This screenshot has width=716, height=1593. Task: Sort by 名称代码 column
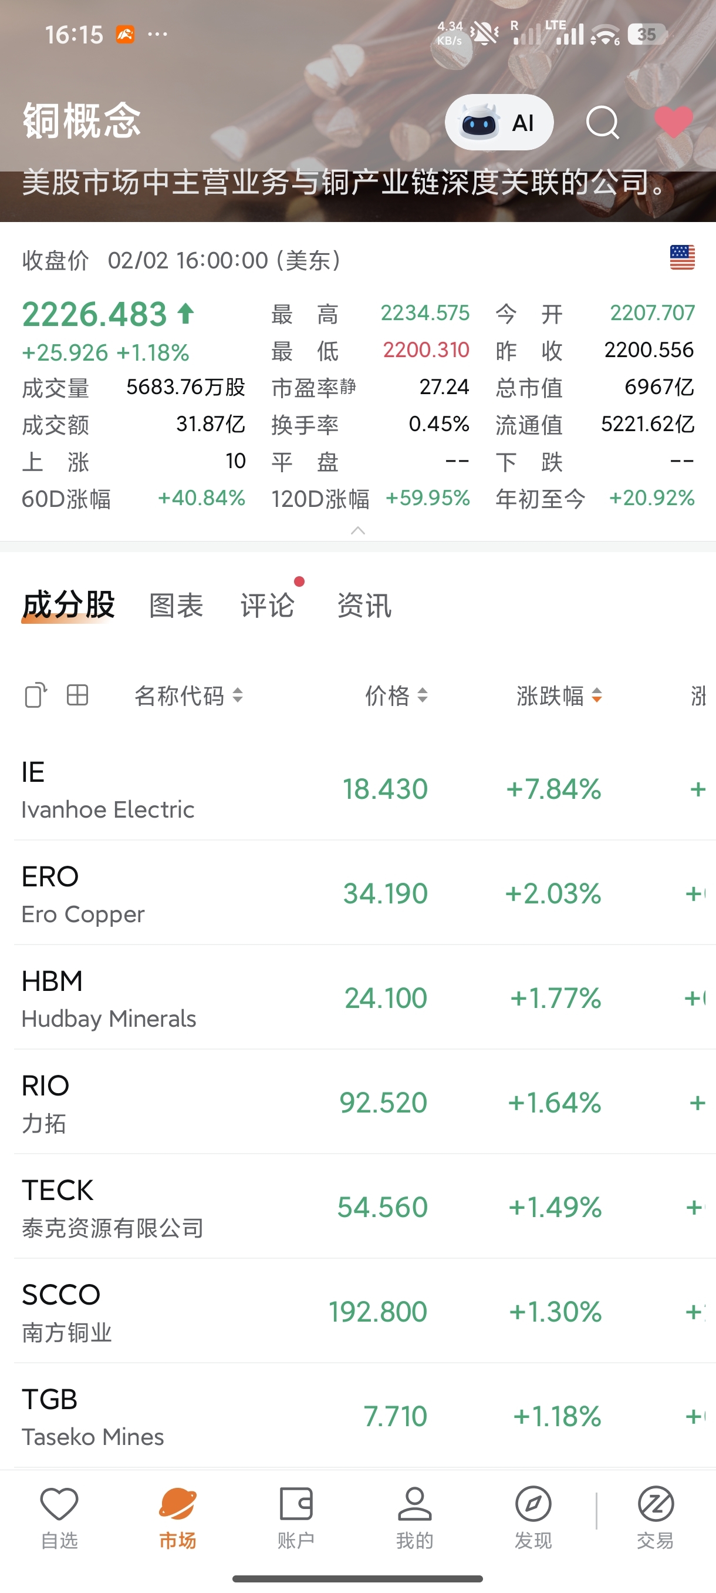[188, 695]
